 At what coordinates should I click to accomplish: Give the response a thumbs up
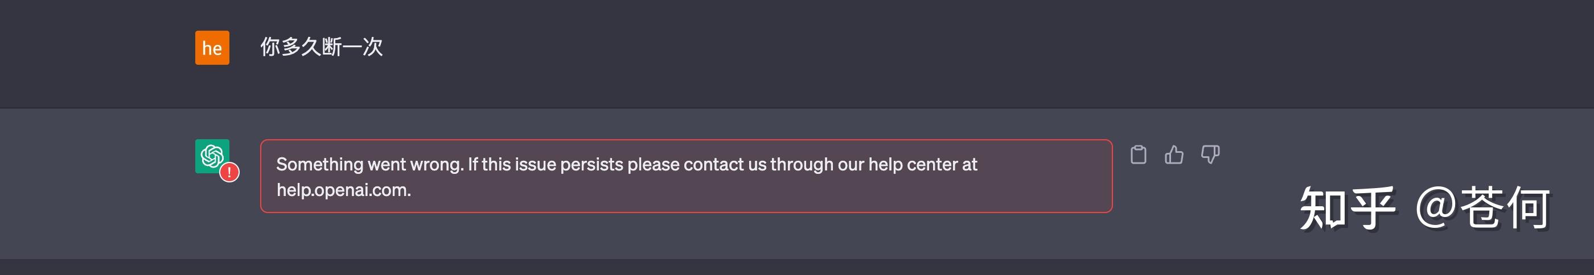(1174, 155)
